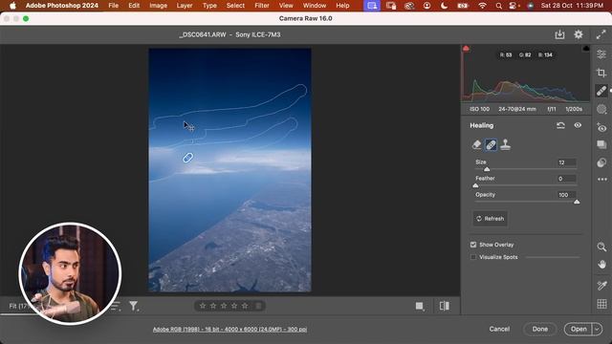Open the three-dots More image settings menu
Screen dimensions: 612x344
pyautogui.click(x=602, y=180)
